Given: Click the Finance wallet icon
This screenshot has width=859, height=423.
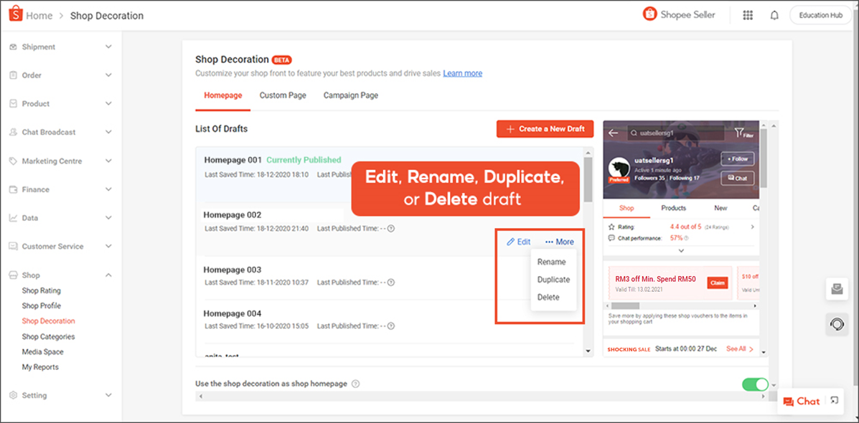Looking at the screenshot, I should [13, 190].
